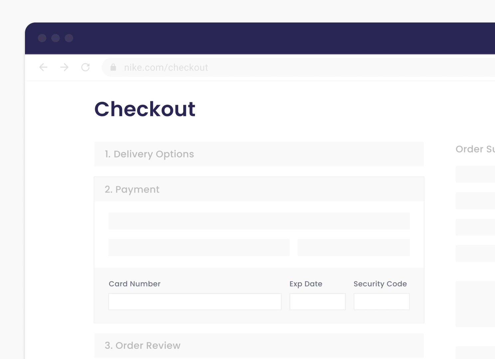Click the browser back arrow
This screenshot has height=359, width=495.
43,67
